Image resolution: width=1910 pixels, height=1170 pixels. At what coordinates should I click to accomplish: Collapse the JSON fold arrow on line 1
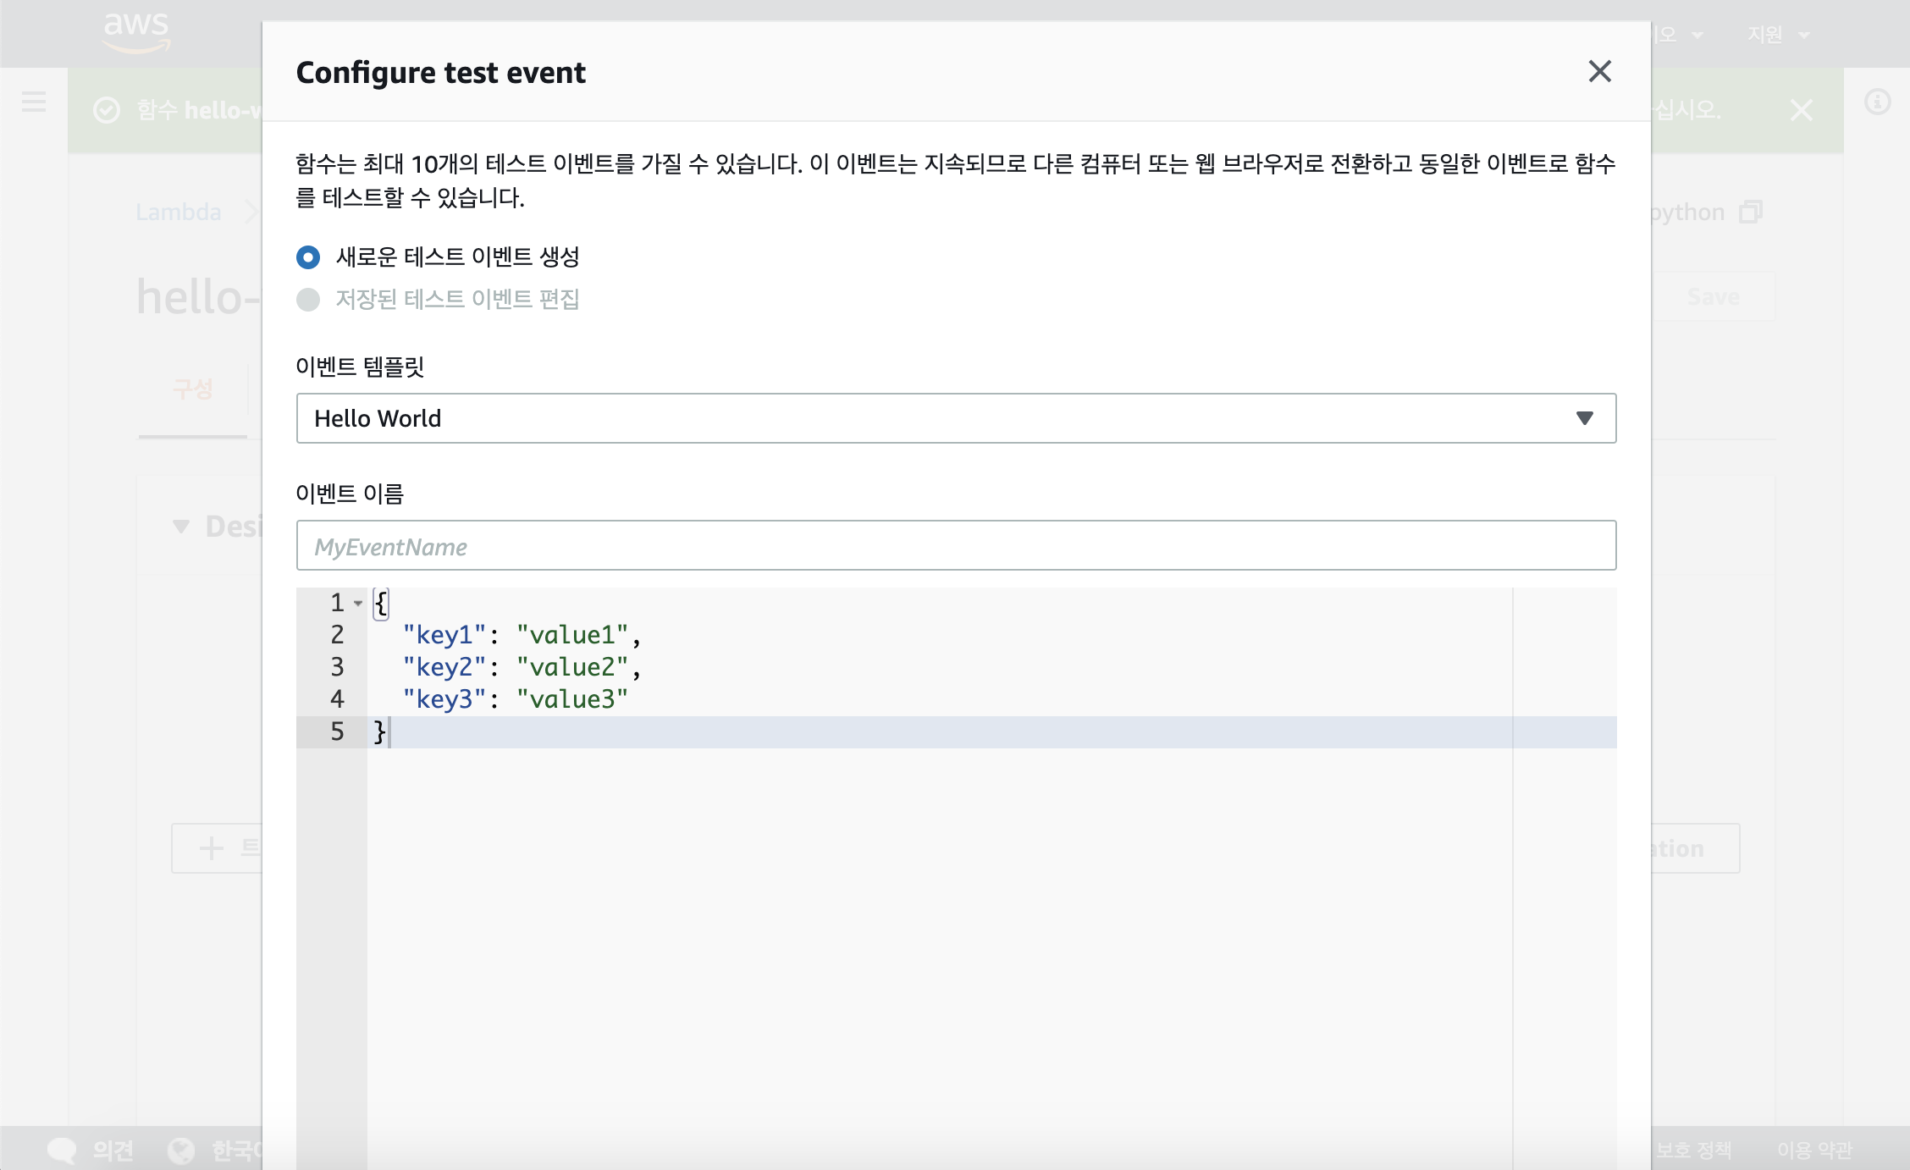tap(358, 604)
